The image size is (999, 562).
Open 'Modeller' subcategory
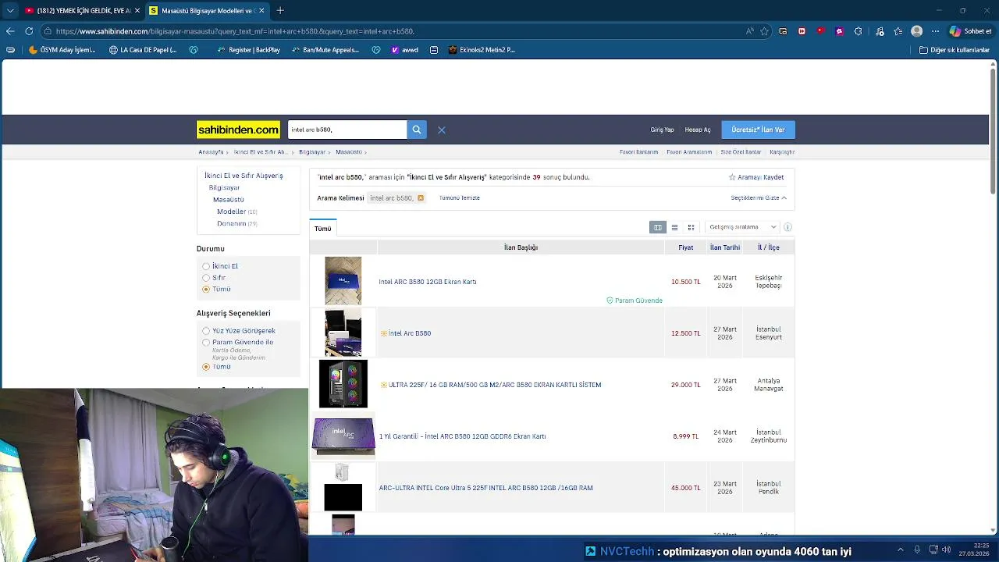coord(231,212)
